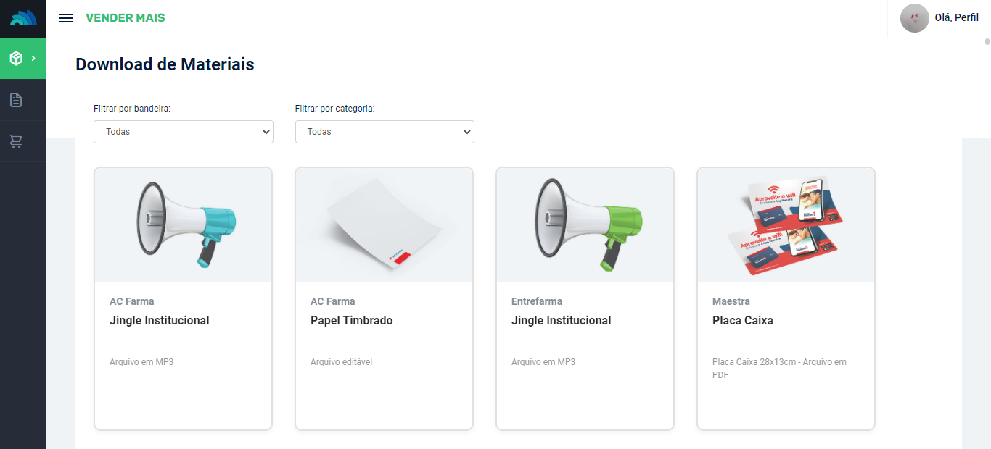Viewport: 991px width, 449px height.
Task: Select the green megaphone thumbnail
Action: point(585,224)
